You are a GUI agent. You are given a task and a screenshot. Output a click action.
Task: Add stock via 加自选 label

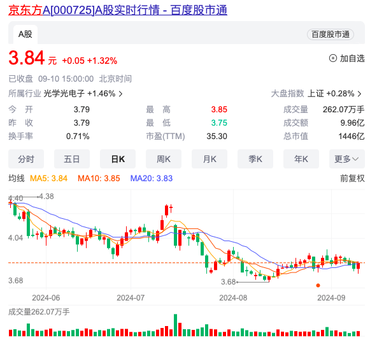[x=352, y=58]
